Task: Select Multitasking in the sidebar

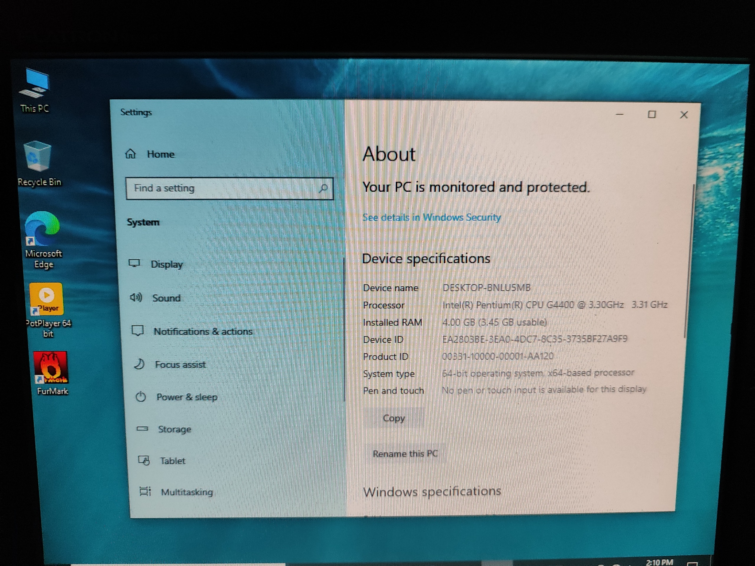Action: (187, 492)
